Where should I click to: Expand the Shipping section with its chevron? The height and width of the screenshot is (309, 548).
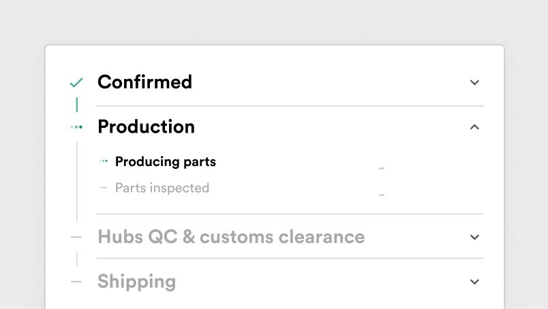pos(475,281)
